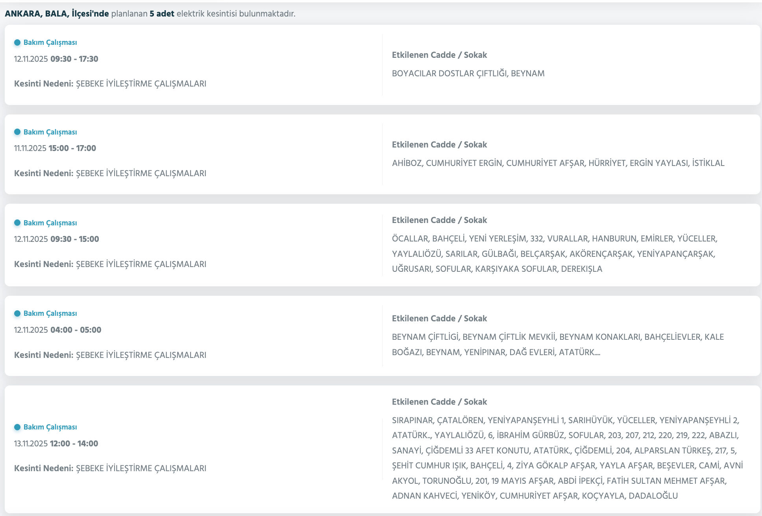Open Bakım Çalışması label of the 09:30 - 17:30 outage
The width and height of the screenshot is (762, 516).
coord(50,42)
